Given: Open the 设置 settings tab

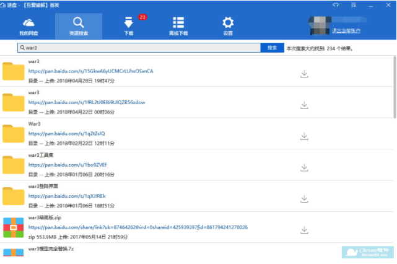Looking at the screenshot, I should pyautogui.click(x=228, y=27).
